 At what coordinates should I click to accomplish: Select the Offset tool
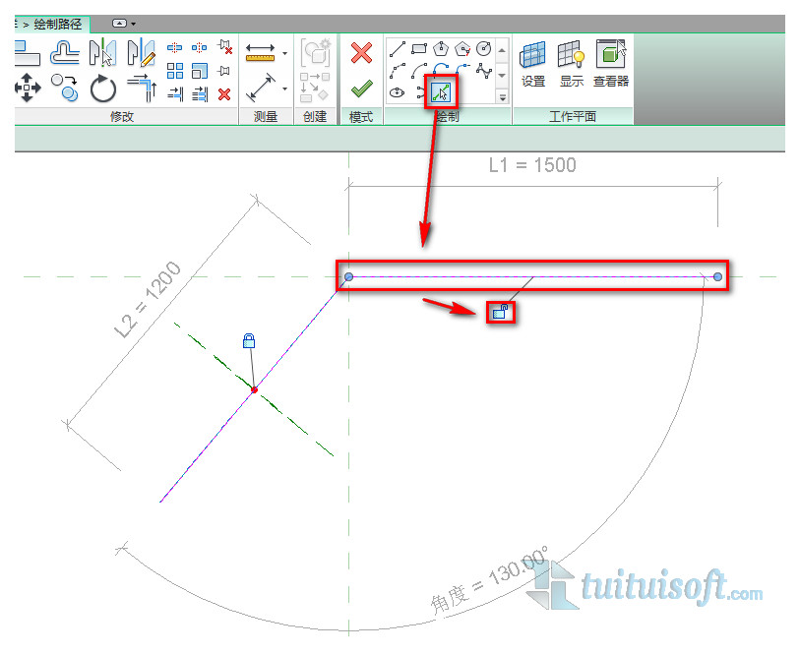click(65, 53)
